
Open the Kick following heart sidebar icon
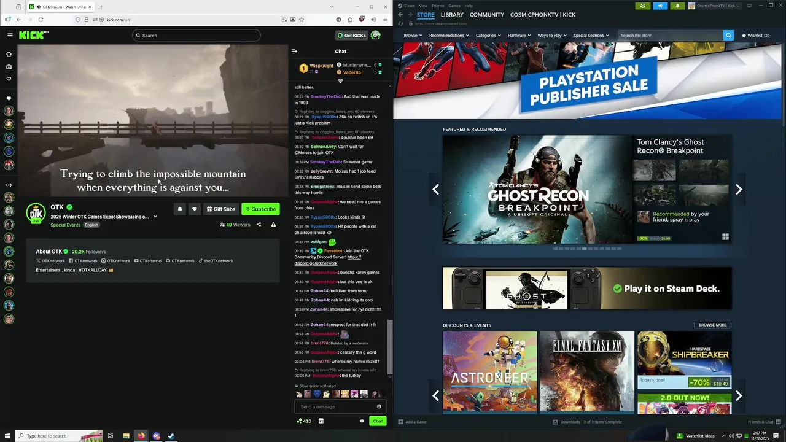coord(9,79)
